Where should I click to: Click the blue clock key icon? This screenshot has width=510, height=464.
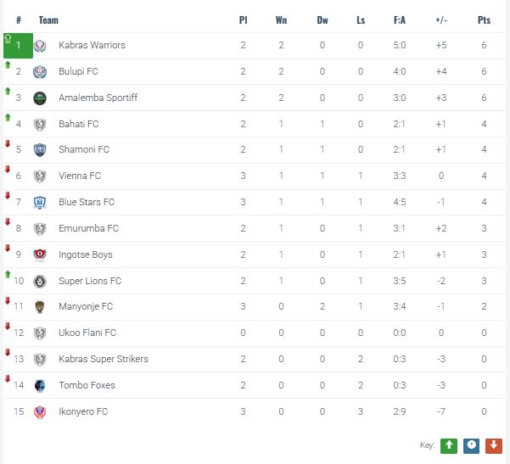pyautogui.click(x=471, y=445)
